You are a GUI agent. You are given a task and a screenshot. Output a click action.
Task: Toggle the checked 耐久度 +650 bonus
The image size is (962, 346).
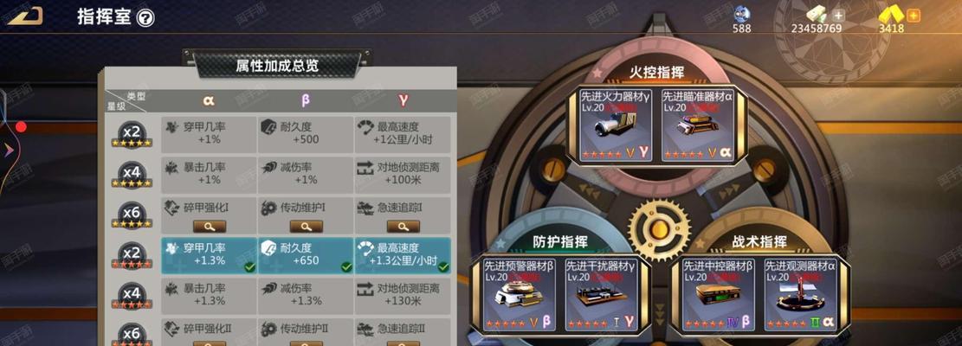pyautogui.click(x=306, y=255)
